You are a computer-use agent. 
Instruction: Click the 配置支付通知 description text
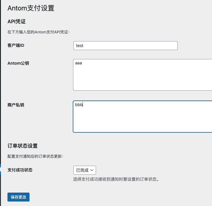tap(35, 156)
